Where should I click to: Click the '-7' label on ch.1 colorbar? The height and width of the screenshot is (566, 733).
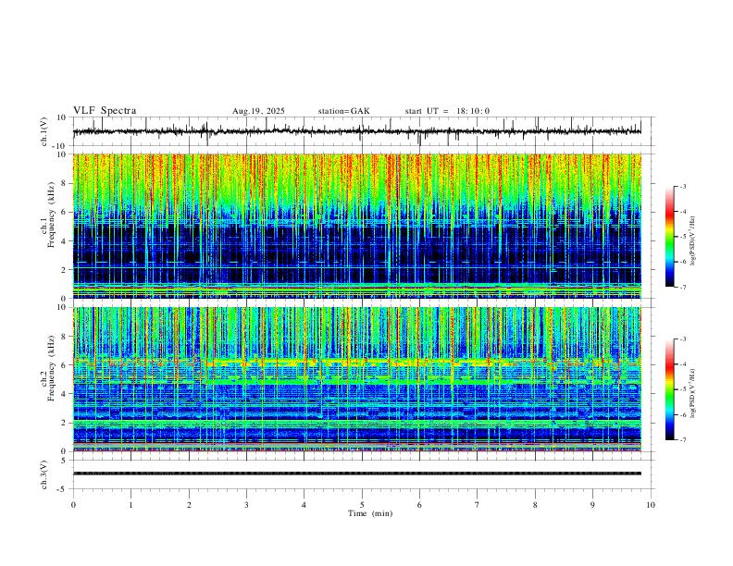pyautogui.click(x=682, y=288)
